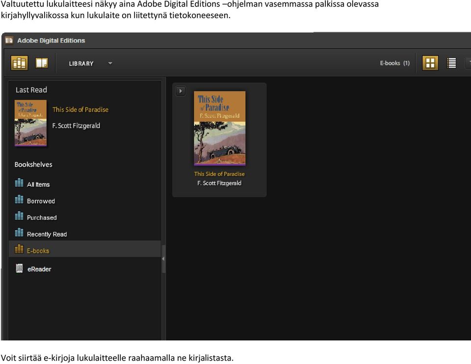Open Last Read book cover thumbnail

pyautogui.click(x=30, y=123)
